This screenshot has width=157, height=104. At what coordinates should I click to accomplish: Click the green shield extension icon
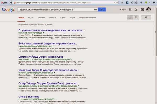tap(146, 3)
